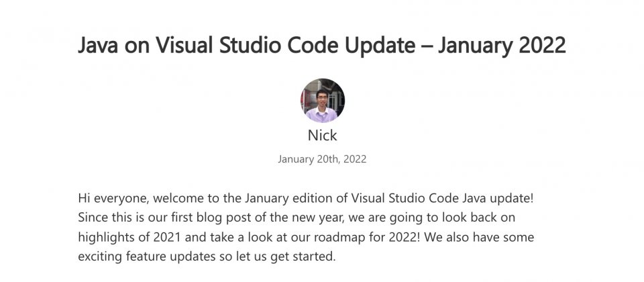The height and width of the screenshot is (282, 644).
Task: Click "Visual Studio Code Java update!" in the paragraph
Action: pyautogui.click(x=442, y=199)
